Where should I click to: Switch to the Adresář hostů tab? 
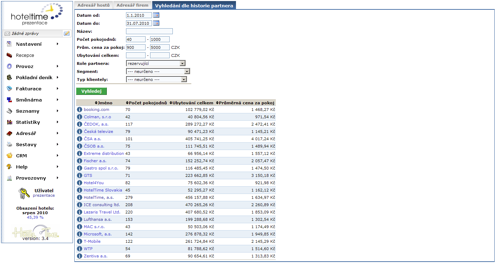click(x=94, y=5)
